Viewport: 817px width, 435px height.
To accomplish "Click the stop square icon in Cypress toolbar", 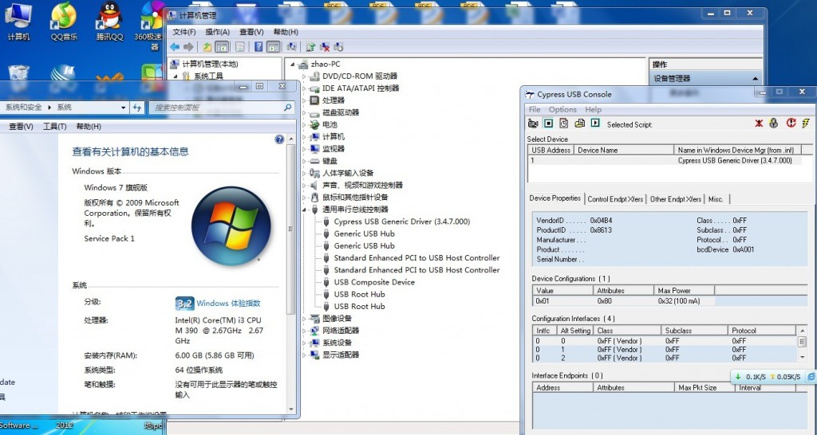I will tap(548, 123).
